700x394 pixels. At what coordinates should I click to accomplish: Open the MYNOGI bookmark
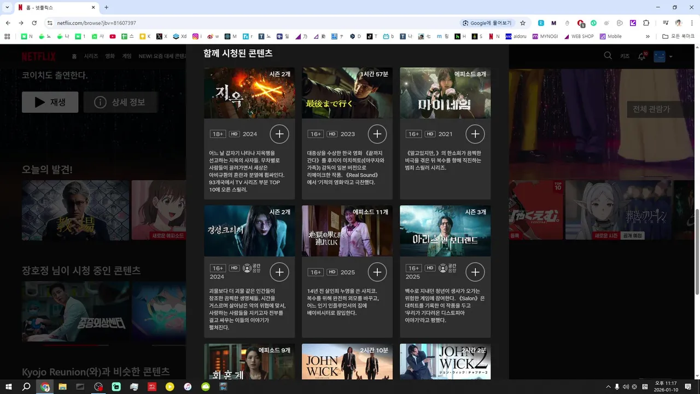pos(545,37)
